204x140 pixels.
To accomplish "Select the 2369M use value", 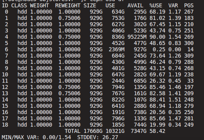I will pyautogui.click(x=117, y=49).
